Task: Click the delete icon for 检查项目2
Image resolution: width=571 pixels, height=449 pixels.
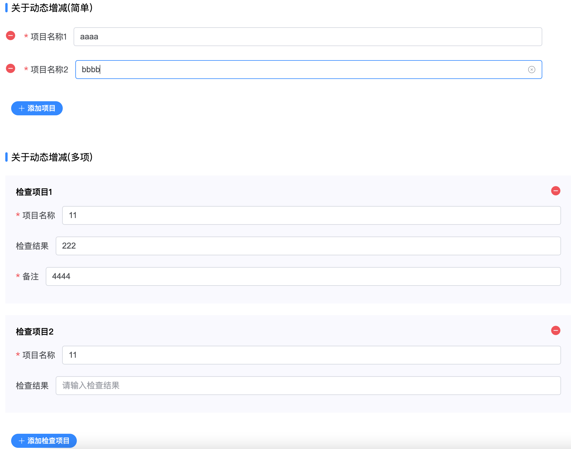Action: coord(556,331)
